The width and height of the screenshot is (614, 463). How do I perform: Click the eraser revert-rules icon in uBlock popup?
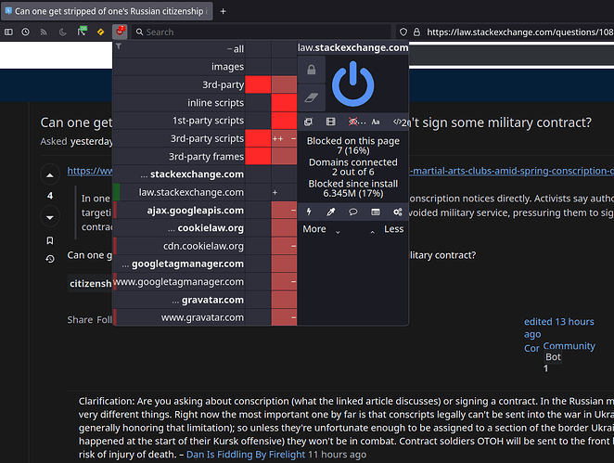(x=312, y=97)
